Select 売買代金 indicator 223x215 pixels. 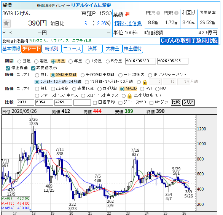point(74,89)
